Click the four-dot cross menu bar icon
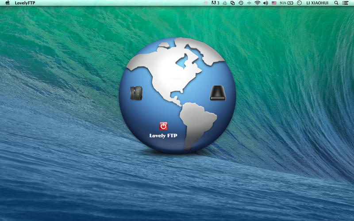354x221 pixels. point(249,3)
